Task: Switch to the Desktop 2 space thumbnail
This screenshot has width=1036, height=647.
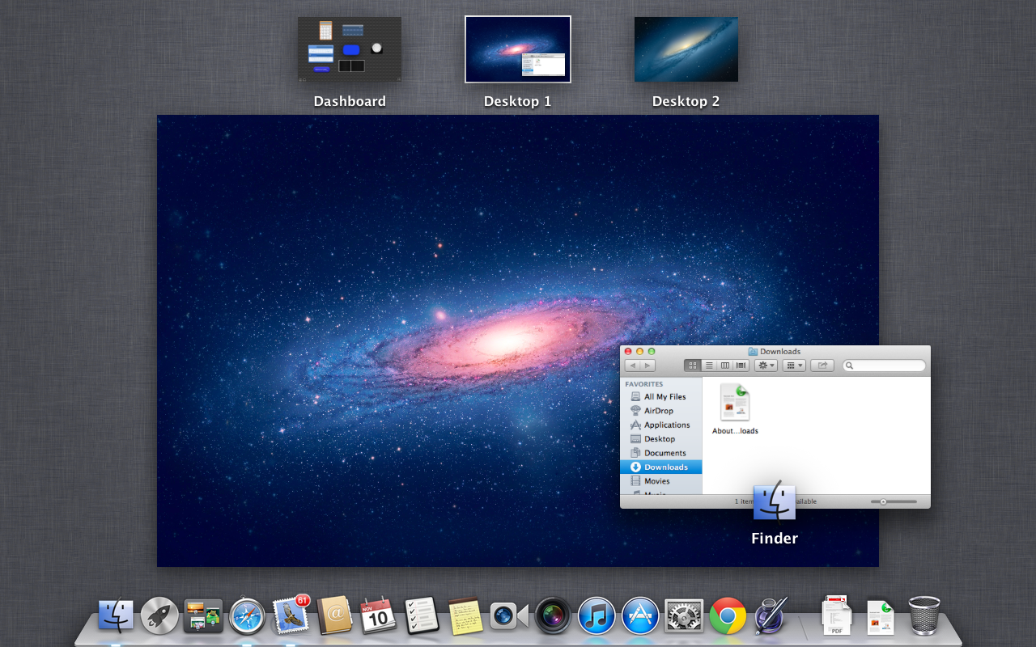Action: click(686, 49)
